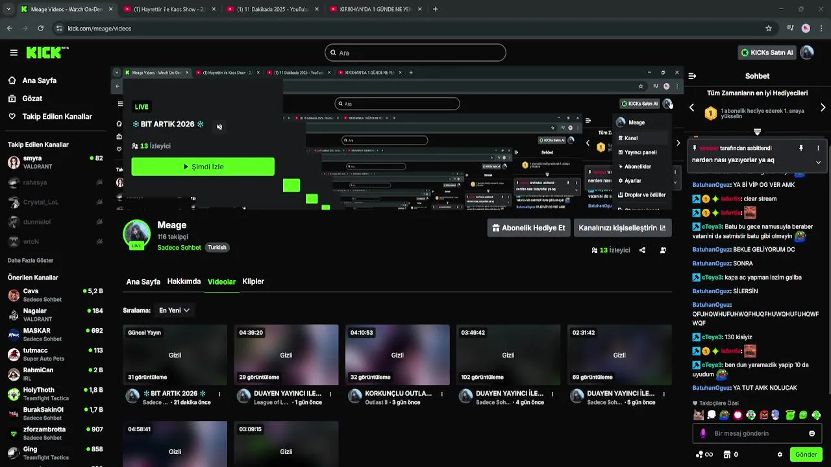Open Kanalınızı kişiselleştirin
Screen dimensions: 831x467
(x=622, y=228)
